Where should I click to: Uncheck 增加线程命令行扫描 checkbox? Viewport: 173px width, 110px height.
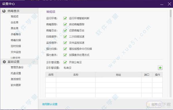tap(65, 49)
